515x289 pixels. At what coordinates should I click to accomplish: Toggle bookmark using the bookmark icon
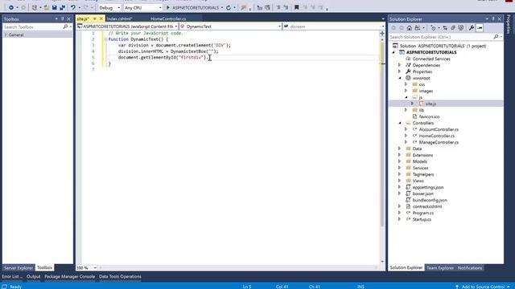[296, 7]
